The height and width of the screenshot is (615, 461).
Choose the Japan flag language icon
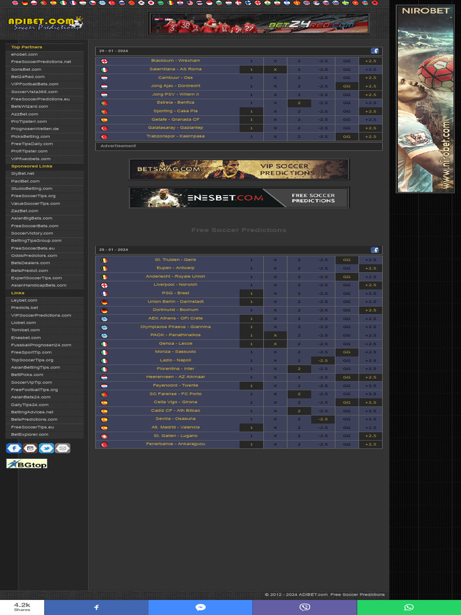[151, 3]
